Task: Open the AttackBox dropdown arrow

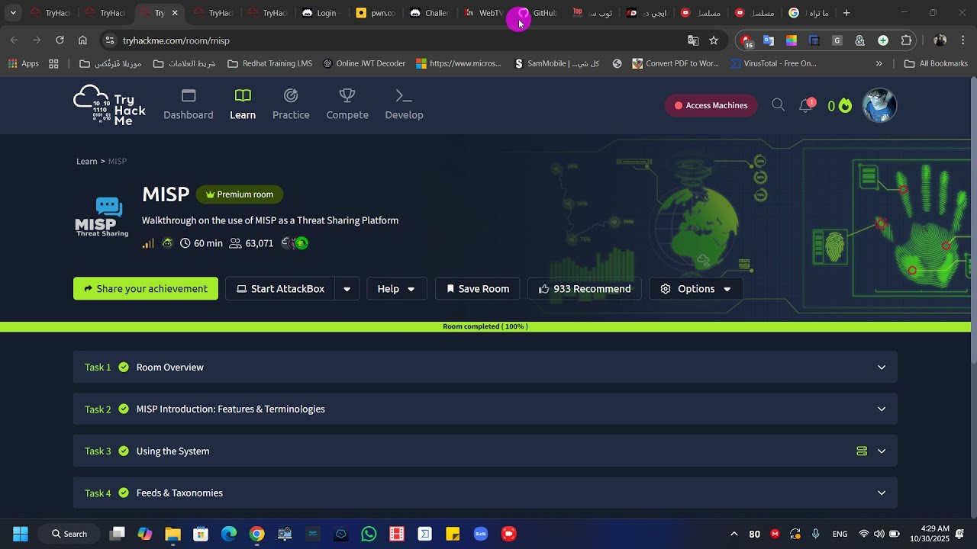Action: [x=347, y=289]
